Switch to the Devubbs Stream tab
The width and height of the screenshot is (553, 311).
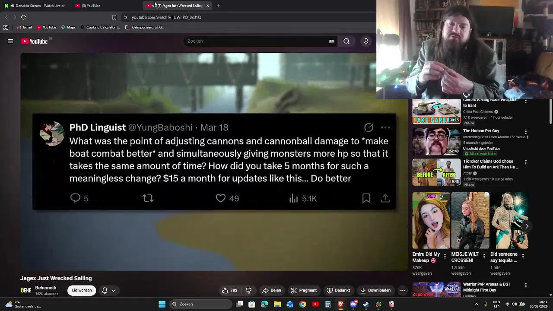37,6
